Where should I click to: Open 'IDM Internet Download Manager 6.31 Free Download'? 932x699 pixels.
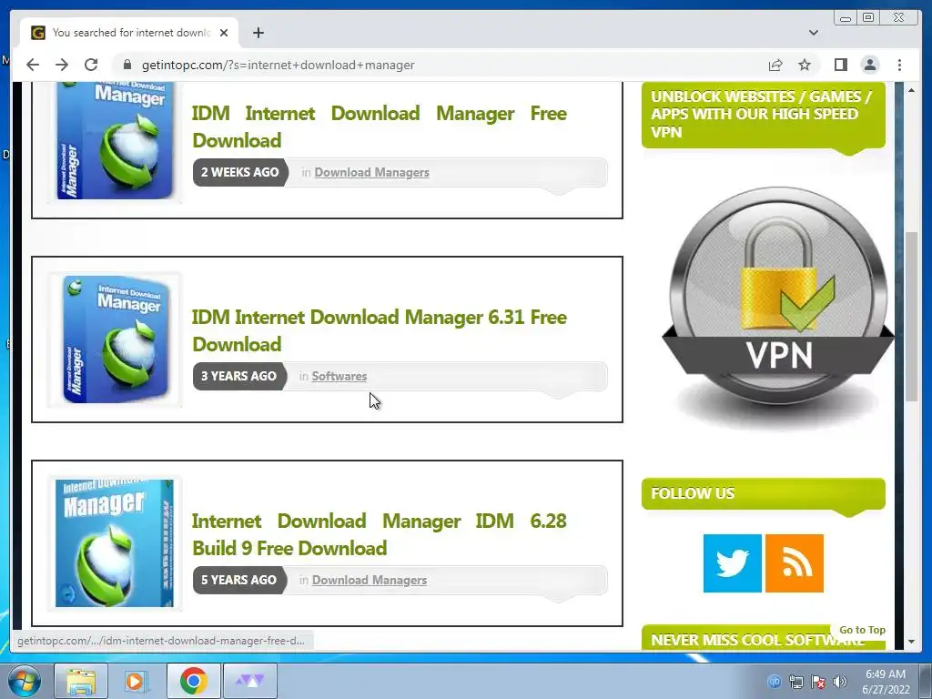pyautogui.click(x=380, y=330)
